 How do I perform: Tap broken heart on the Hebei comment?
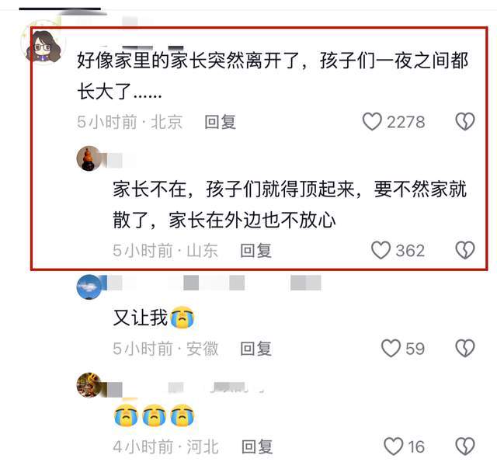click(x=464, y=446)
